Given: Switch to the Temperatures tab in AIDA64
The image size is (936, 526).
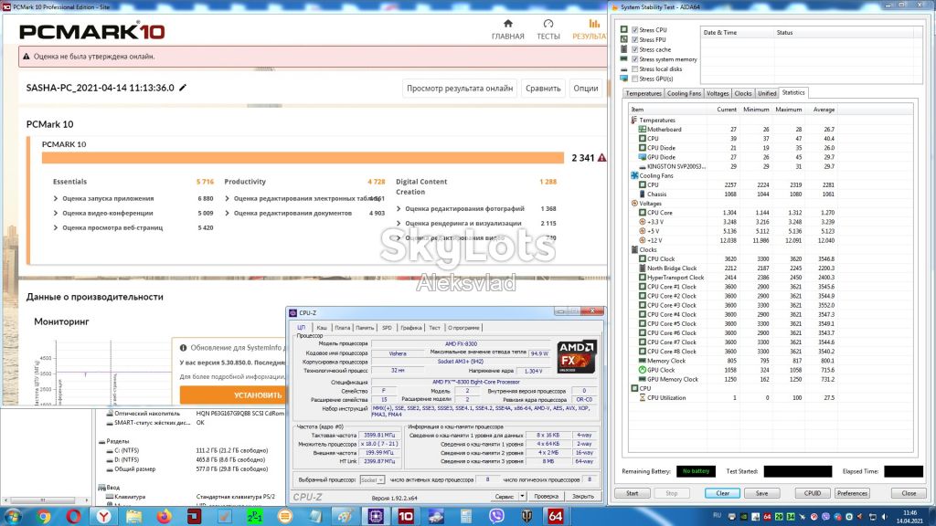Looking at the screenshot, I should click(643, 94).
